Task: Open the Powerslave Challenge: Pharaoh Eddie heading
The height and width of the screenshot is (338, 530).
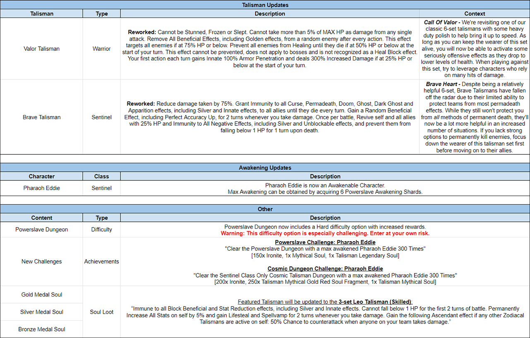Action: [325, 242]
